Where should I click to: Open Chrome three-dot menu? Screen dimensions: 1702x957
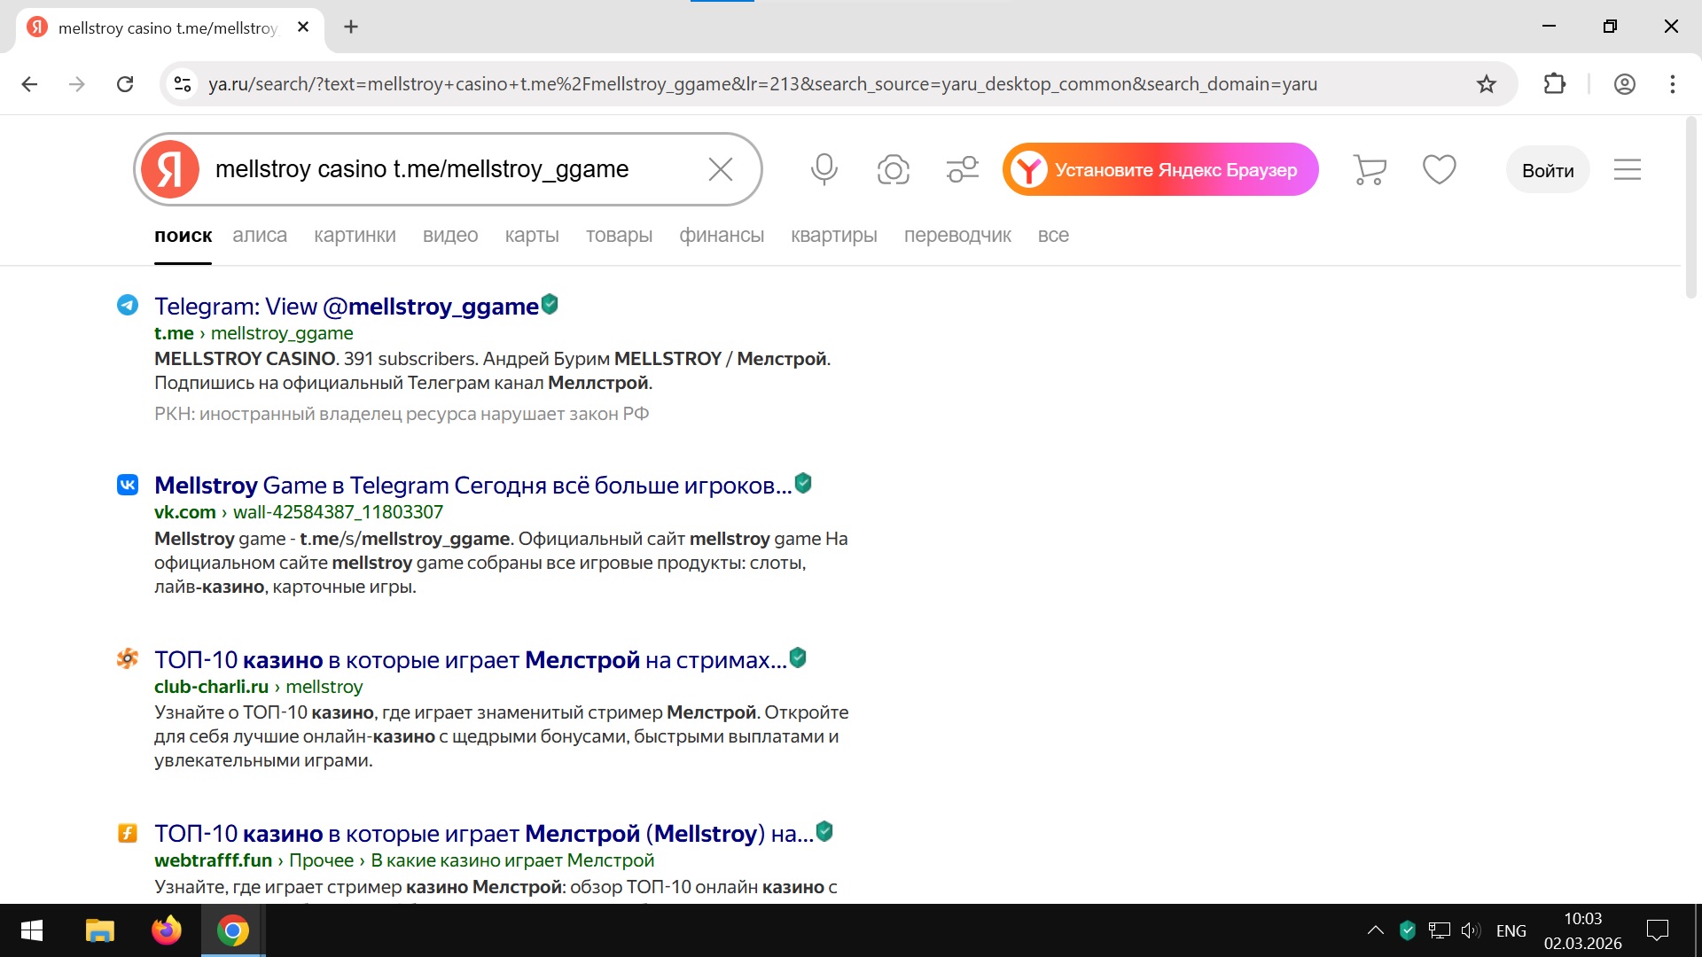(x=1672, y=84)
